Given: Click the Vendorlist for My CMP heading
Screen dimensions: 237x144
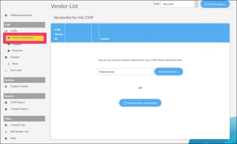Looking at the screenshot, I should (73, 17).
